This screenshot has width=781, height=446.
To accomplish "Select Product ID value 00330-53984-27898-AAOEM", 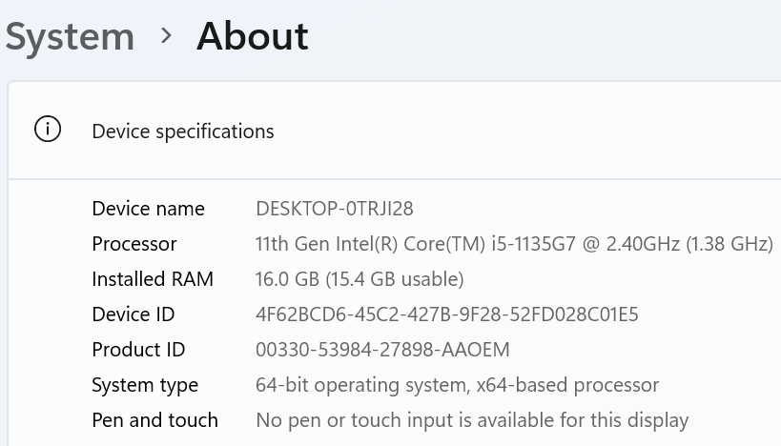I will tap(382, 350).
